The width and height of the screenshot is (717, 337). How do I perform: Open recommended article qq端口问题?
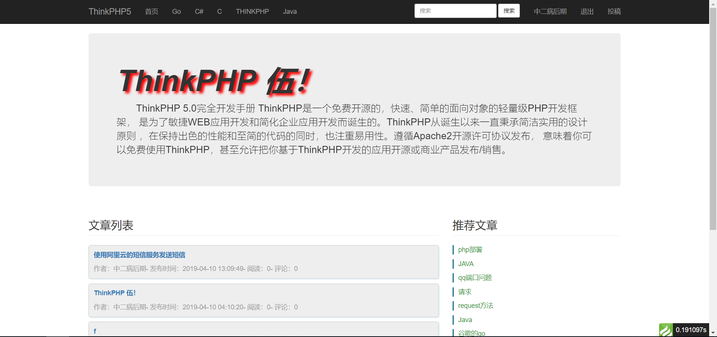click(x=475, y=278)
